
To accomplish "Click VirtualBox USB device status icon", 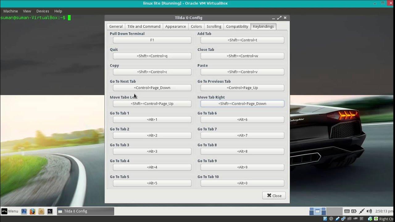I will pyautogui.click(x=337, y=219).
